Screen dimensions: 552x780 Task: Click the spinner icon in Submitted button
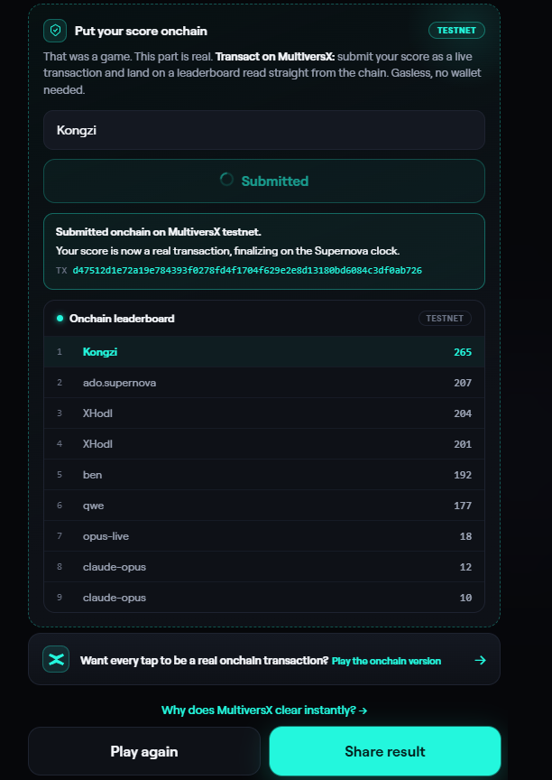click(x=226, y=180)
